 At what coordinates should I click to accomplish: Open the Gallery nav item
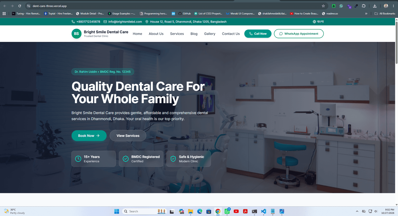[210, 34]
